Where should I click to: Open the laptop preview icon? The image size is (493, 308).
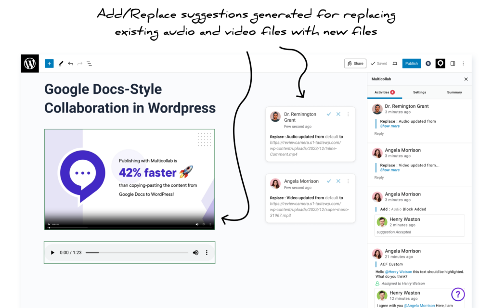tap(395, 64)
